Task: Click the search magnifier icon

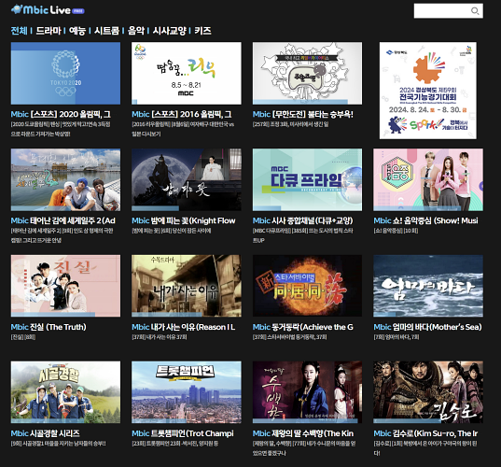Action: (x=475, y=11)
